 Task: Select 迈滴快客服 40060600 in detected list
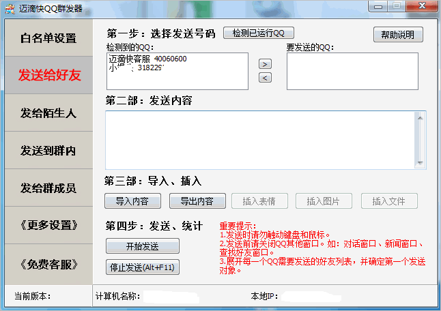click(147, 59)
